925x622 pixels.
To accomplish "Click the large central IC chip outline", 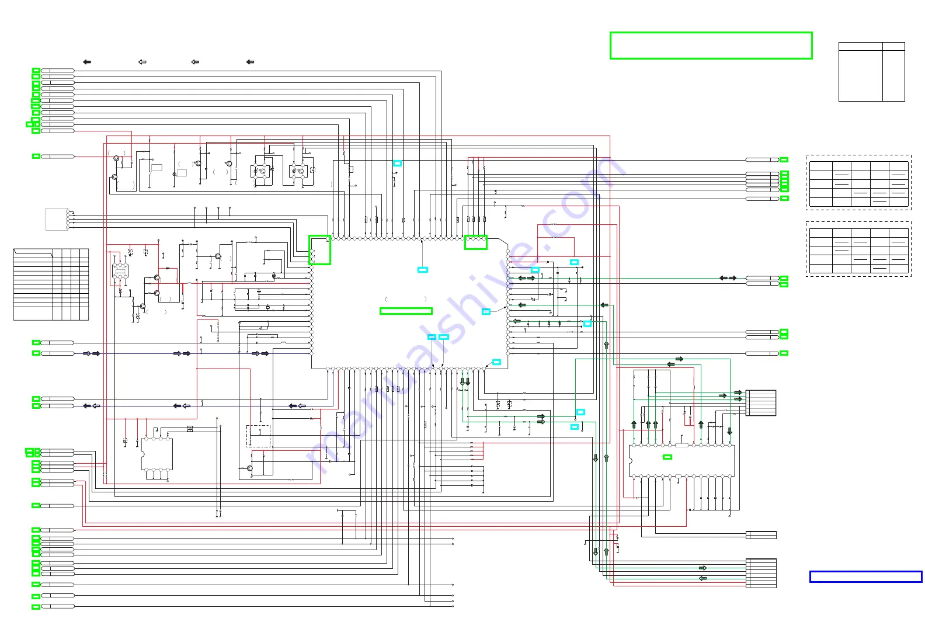I will 410,304.
